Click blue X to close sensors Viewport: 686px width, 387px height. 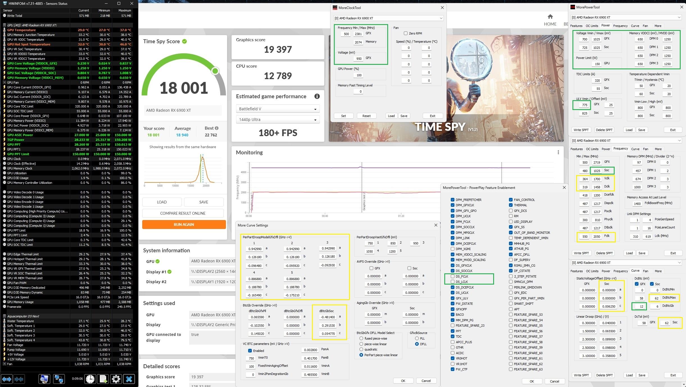tap(129, 379)
